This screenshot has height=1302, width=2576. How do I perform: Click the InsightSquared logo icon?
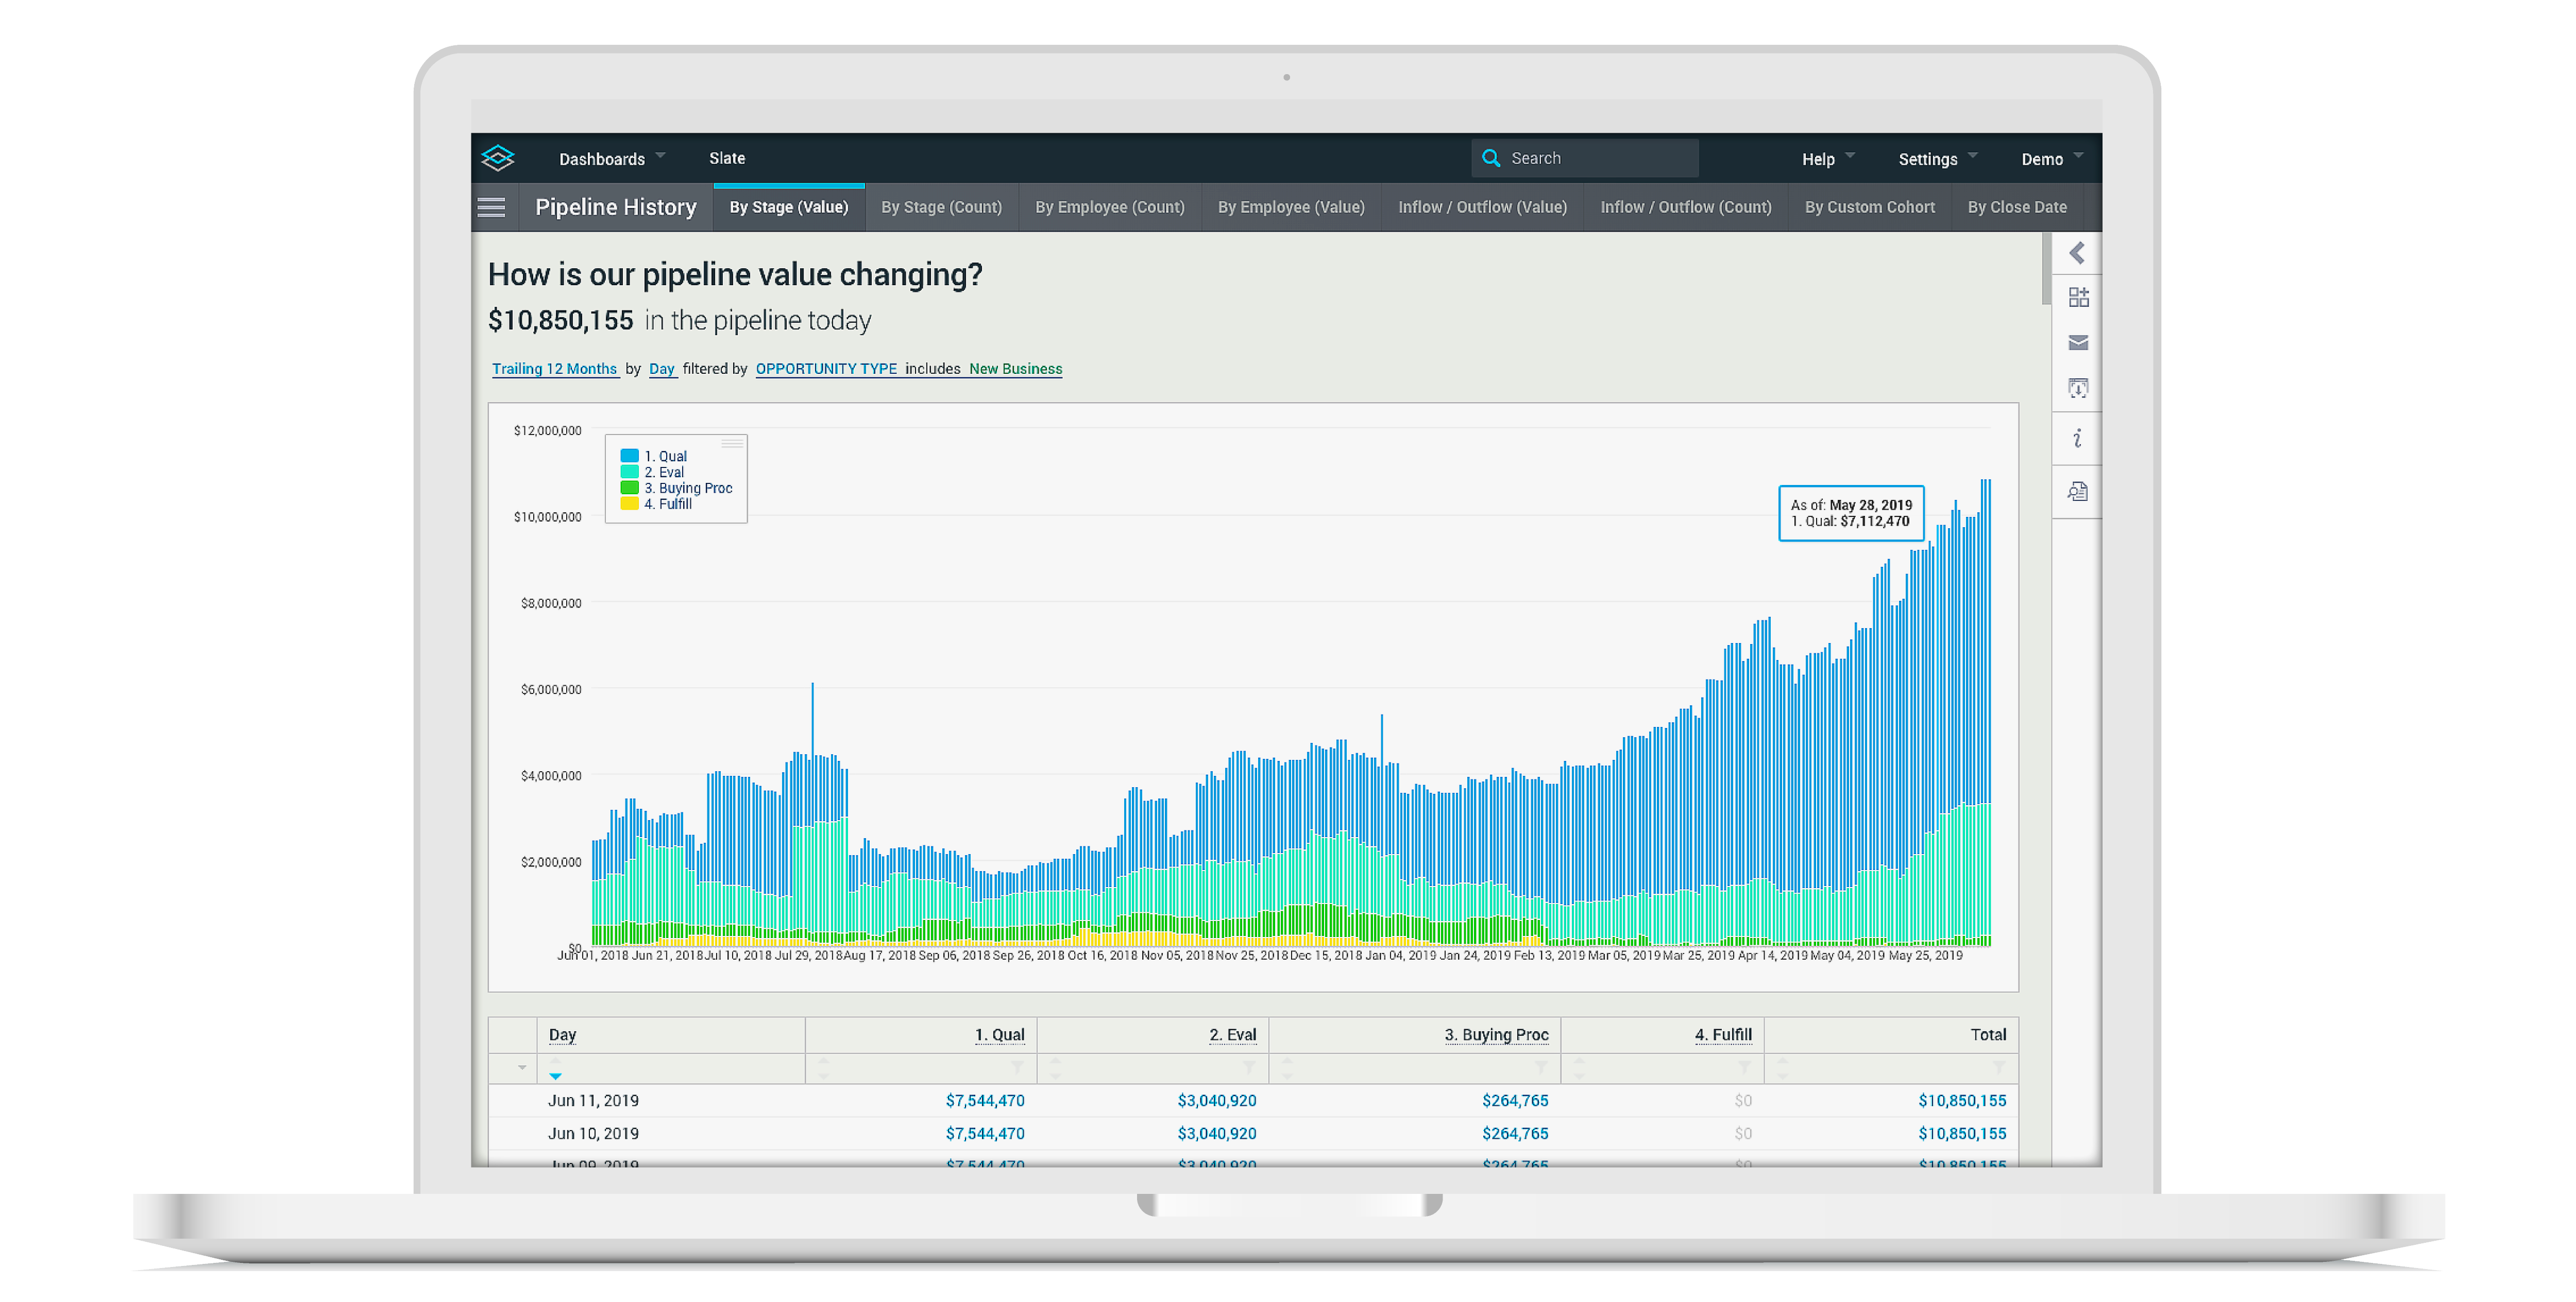pos(497,158)
